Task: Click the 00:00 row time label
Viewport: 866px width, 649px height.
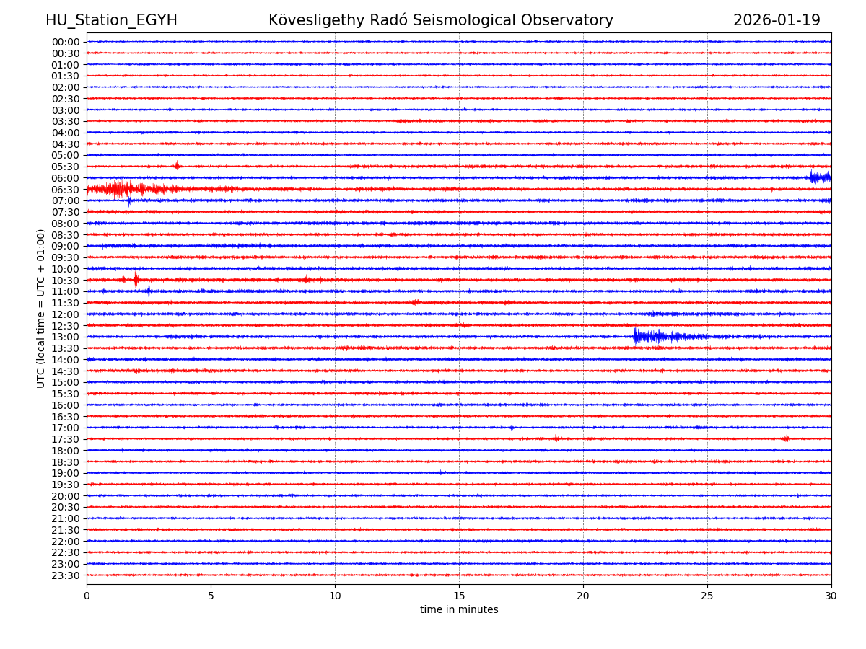Action: pos(66,42)
